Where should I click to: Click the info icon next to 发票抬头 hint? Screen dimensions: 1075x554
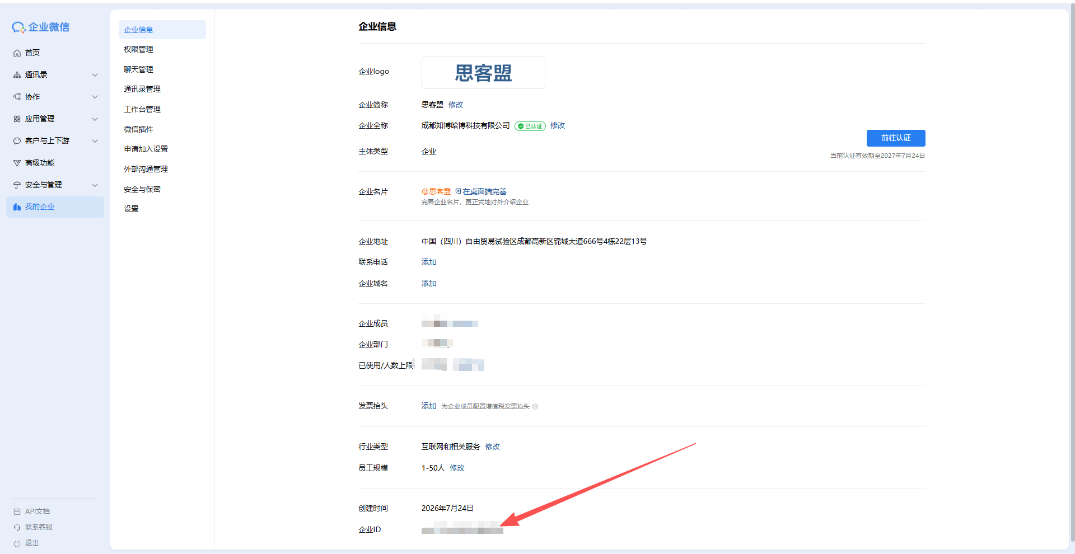pyautogui.click(x=535, y=407)
